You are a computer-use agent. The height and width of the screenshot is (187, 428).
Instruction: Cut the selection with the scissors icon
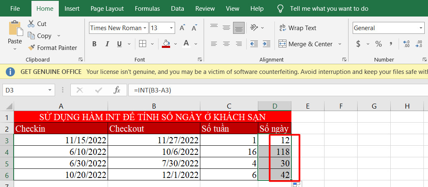31,24
